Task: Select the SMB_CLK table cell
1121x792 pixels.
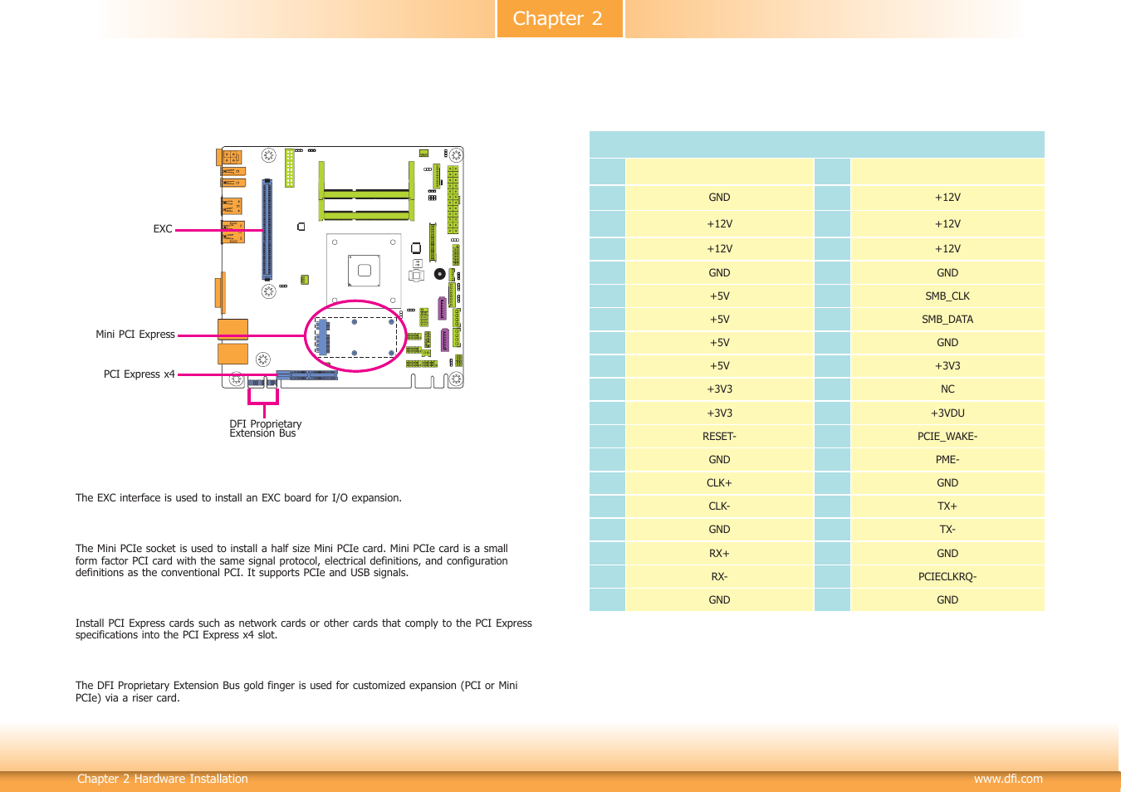Action: pyautogui.click(x=947, y=296)
